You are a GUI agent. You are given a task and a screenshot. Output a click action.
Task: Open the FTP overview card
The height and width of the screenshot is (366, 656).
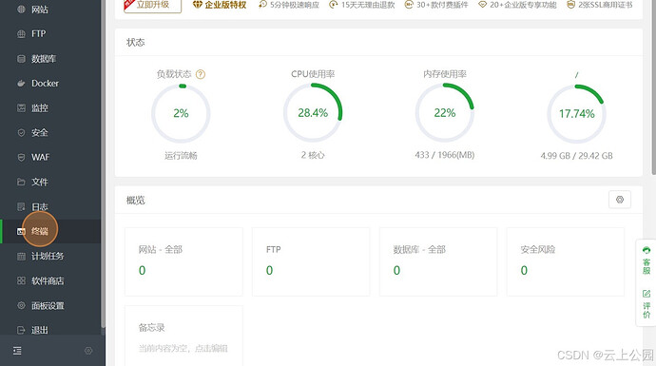pos(311,261)
